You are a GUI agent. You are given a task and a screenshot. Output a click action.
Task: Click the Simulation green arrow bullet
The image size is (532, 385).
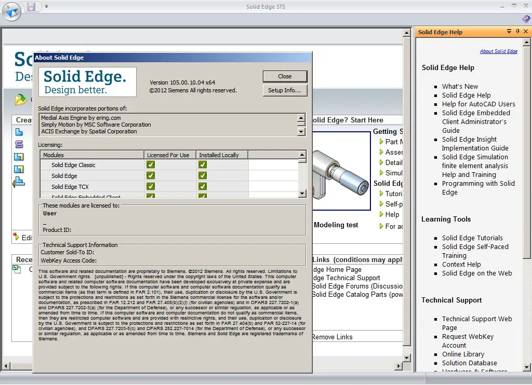click(381, 173)
